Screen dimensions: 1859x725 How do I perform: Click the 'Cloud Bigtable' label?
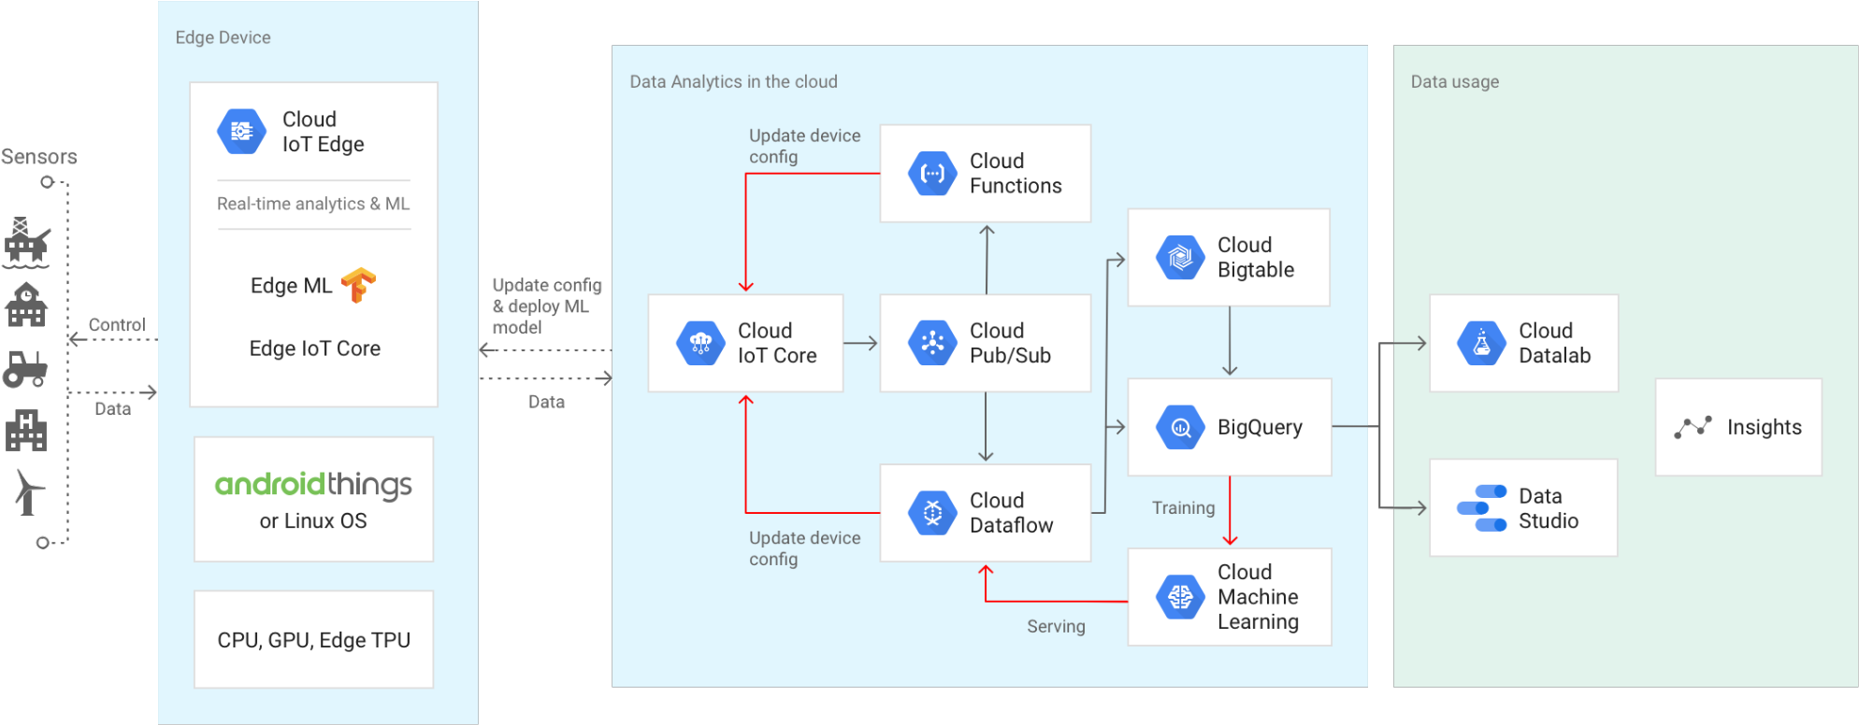tap(1256, 258)
